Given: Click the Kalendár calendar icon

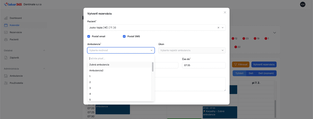Looking at the screenshot, I should click(6, 25).
